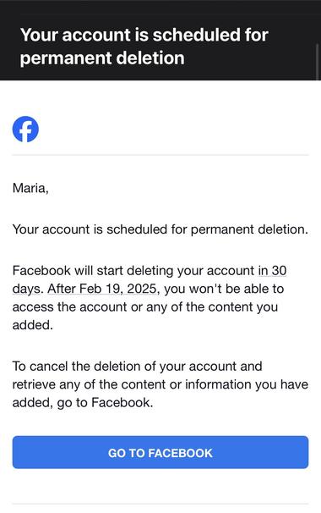Tap the underlined 'in 30' date text
The width and height of the screenshot is (321, 513).
(x=273, y=271)
